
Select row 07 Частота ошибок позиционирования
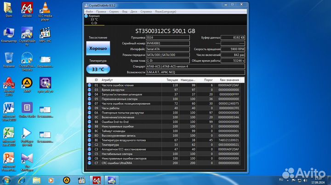[164, 103]
